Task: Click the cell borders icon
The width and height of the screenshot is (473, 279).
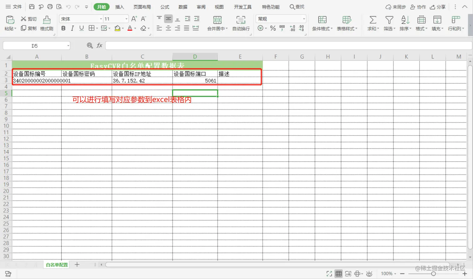Action: tap(91, 28)
